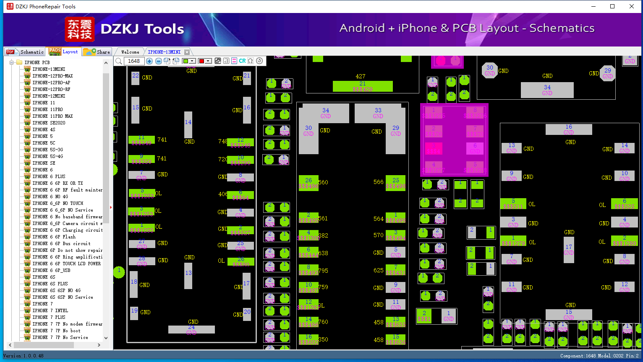Click the overlapping windows icon in the toolbar

pyautogui.click(x=217, y=61)
